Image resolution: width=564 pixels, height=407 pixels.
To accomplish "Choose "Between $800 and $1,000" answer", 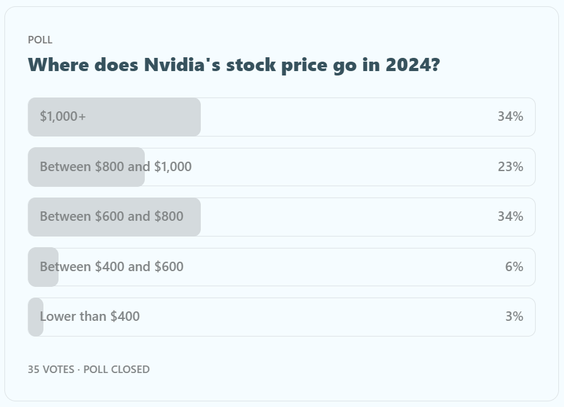I will pos(115,167).
